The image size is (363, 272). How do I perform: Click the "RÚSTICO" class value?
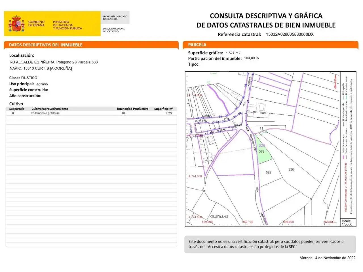click(29, 78)
